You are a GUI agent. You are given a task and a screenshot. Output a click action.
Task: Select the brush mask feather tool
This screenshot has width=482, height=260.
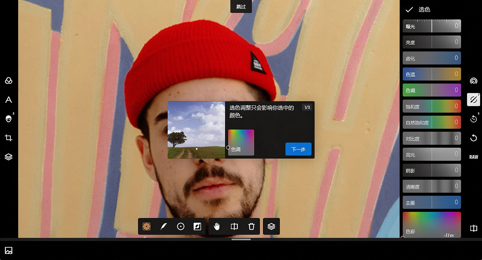point(164,227)
